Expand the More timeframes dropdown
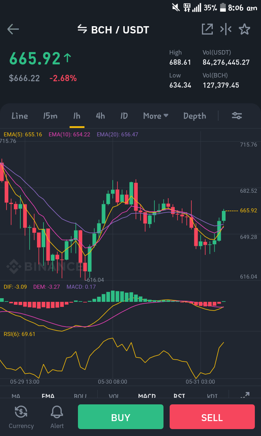The image size is (261, 436). (x=156, y=116)
